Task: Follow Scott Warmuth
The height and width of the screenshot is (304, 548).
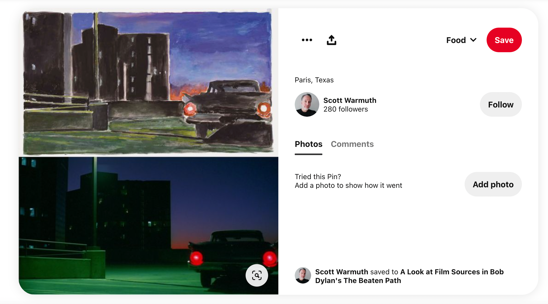Action: point(501,104)
